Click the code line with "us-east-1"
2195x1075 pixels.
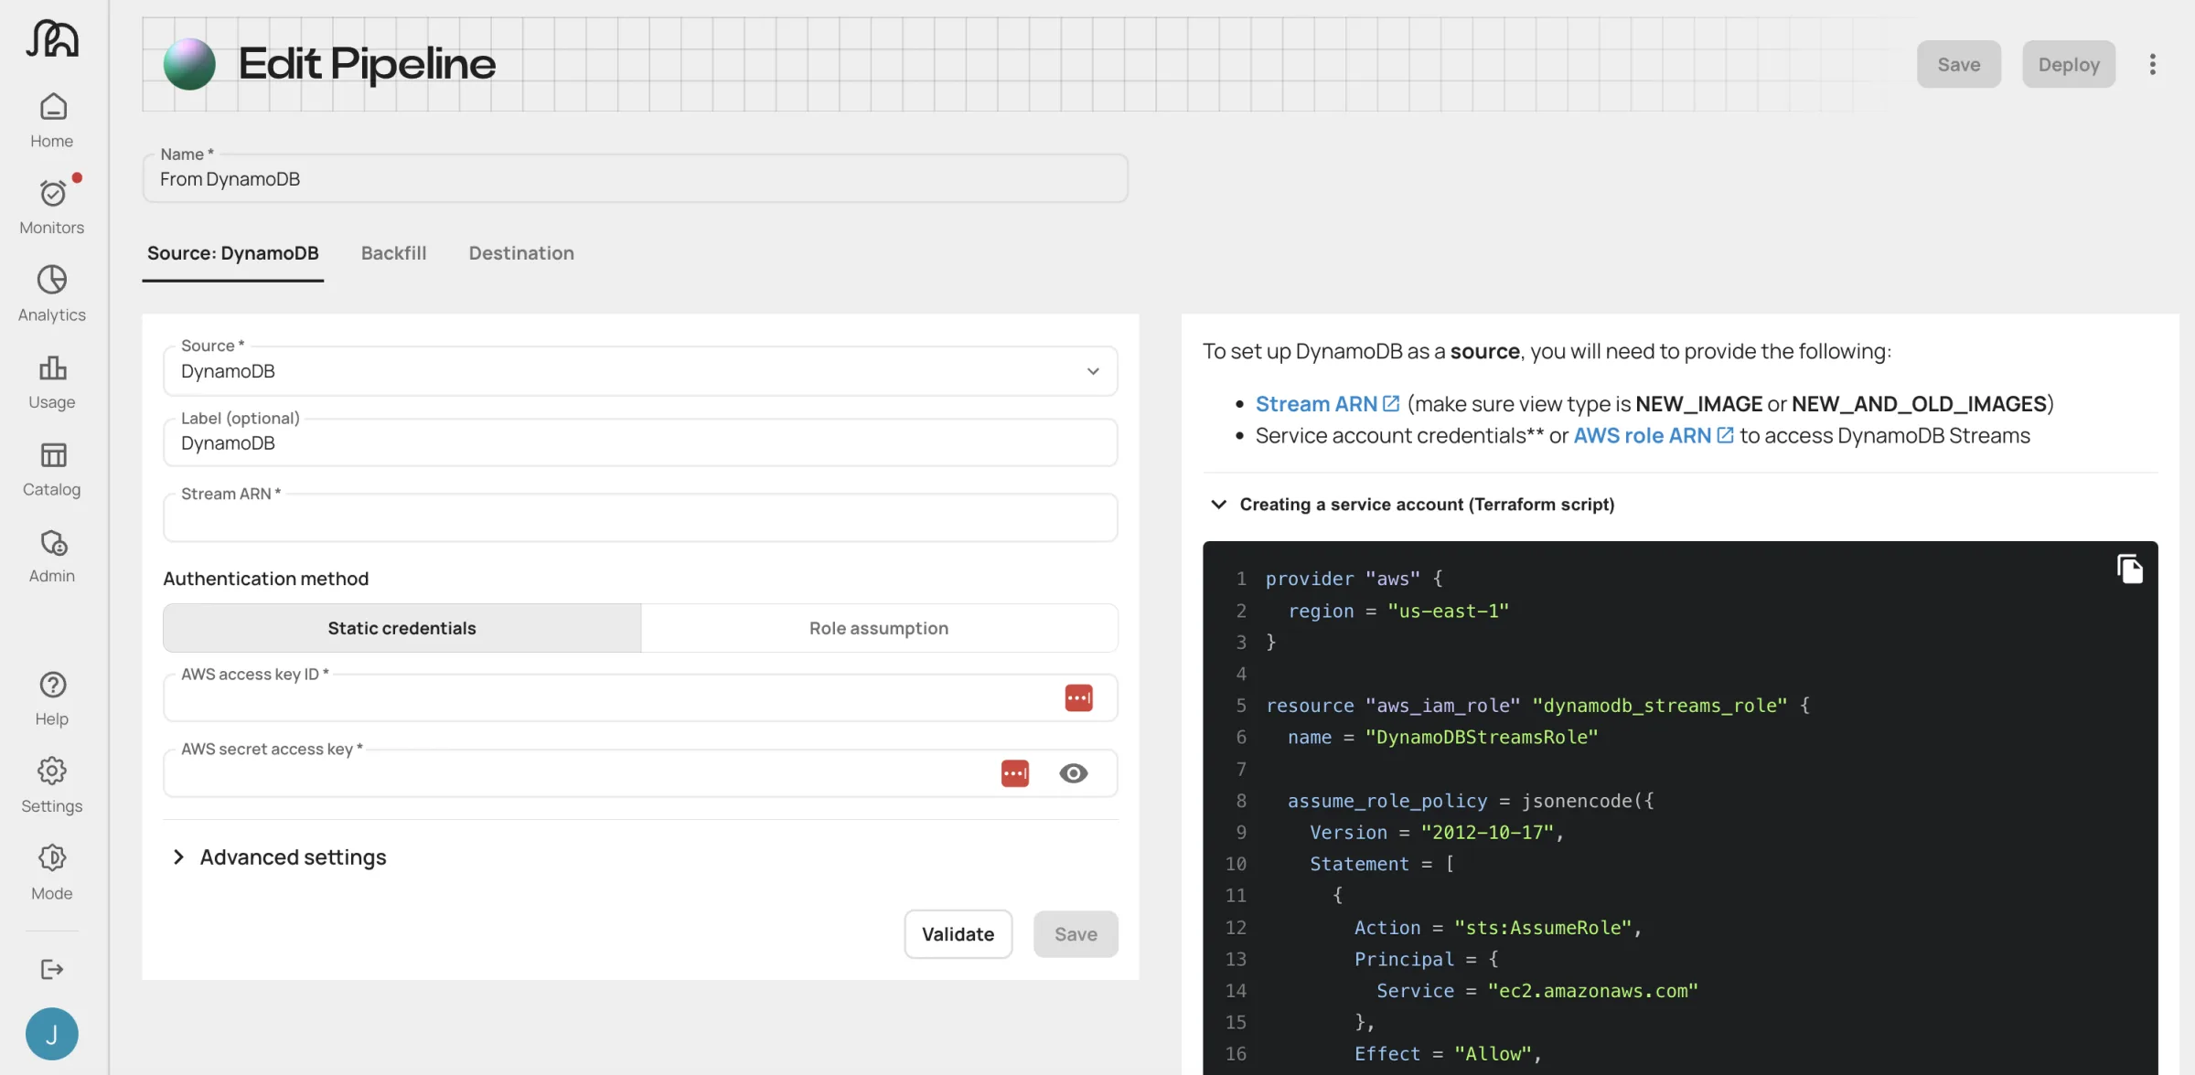coord(1398,611)
